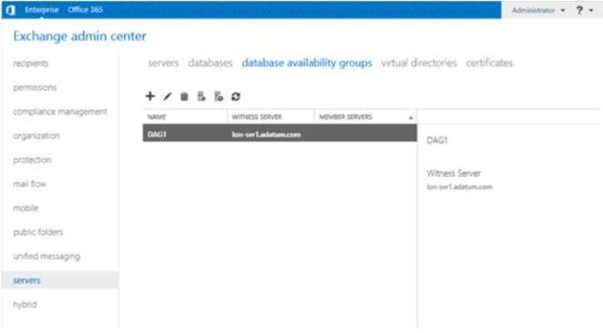Sort by the MEMBER SERVERS column header
The height and width of the screenshot is (333, 603).
point(365,117)
